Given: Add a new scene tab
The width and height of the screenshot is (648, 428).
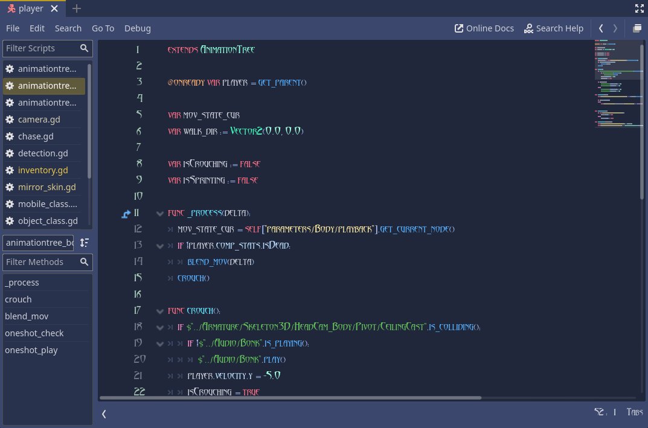Looking at the screenshot, I should point(77,8).
